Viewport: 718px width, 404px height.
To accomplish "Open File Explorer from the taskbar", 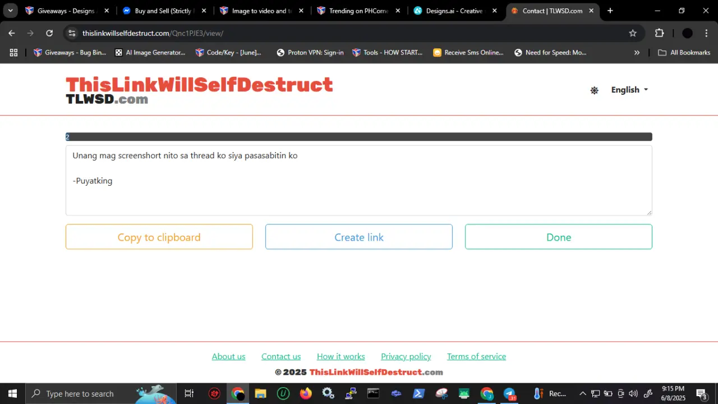I will click(x=260, y=393).
